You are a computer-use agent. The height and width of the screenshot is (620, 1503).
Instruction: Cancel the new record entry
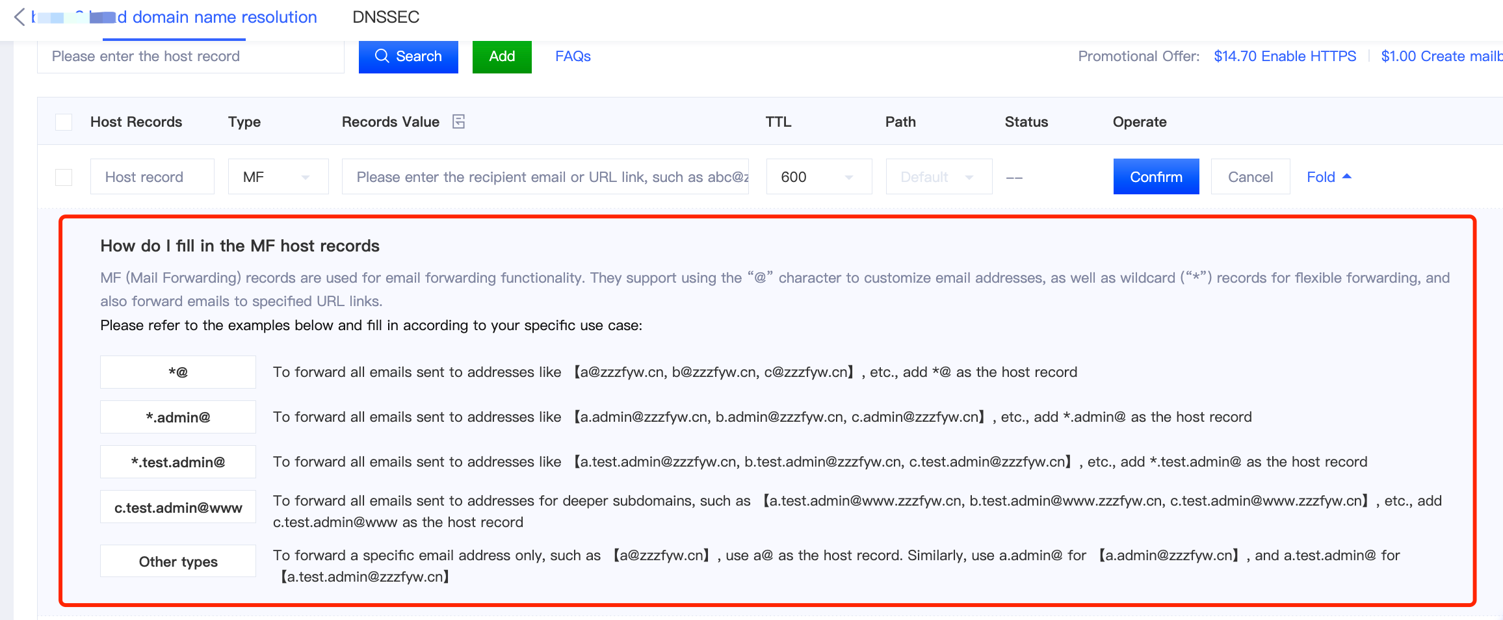tap(1249, 177)
